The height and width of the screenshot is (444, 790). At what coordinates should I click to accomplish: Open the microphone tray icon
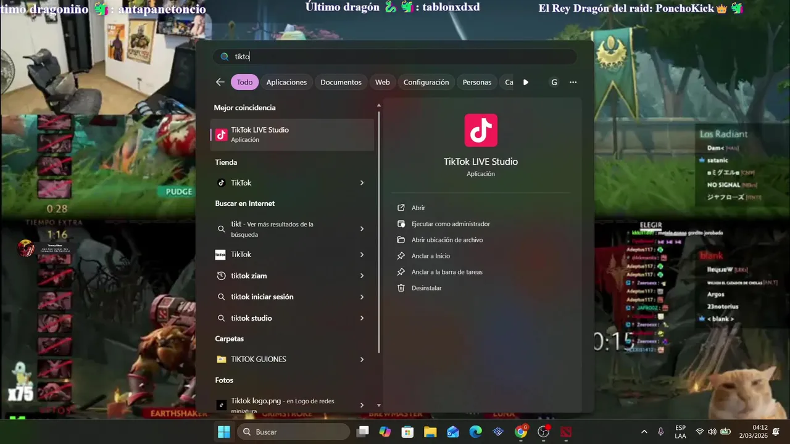[x=660, y=432]
